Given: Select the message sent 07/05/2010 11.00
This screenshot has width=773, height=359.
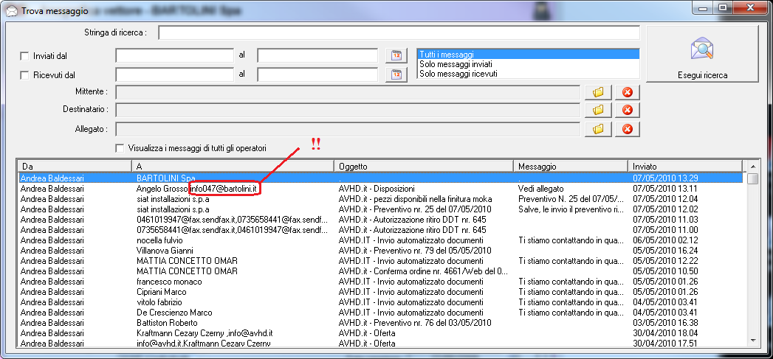Looking at the screenshot, I should (380, 229).
